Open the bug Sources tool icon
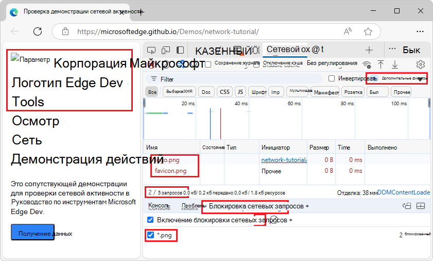433x261 pixels. pyautogui.click(x=256, y=51)
